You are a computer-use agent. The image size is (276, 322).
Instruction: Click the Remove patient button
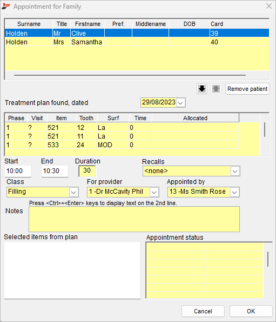(x=247, y=89)
